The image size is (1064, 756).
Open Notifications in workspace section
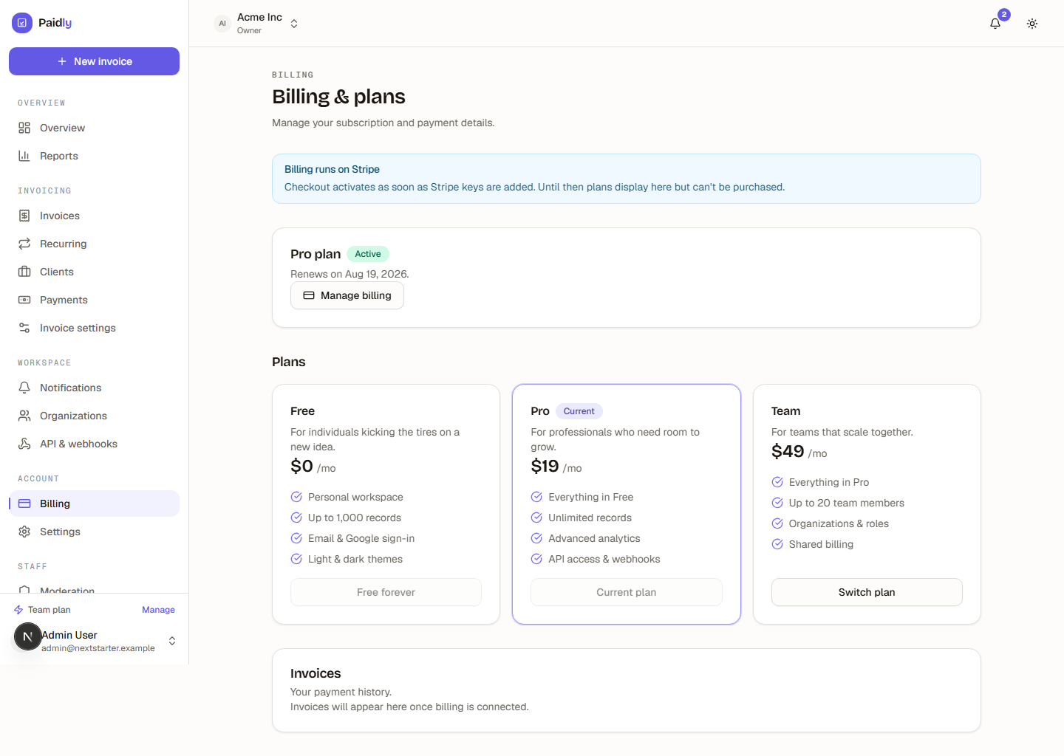pyautogui.click(x=94, y=388)
